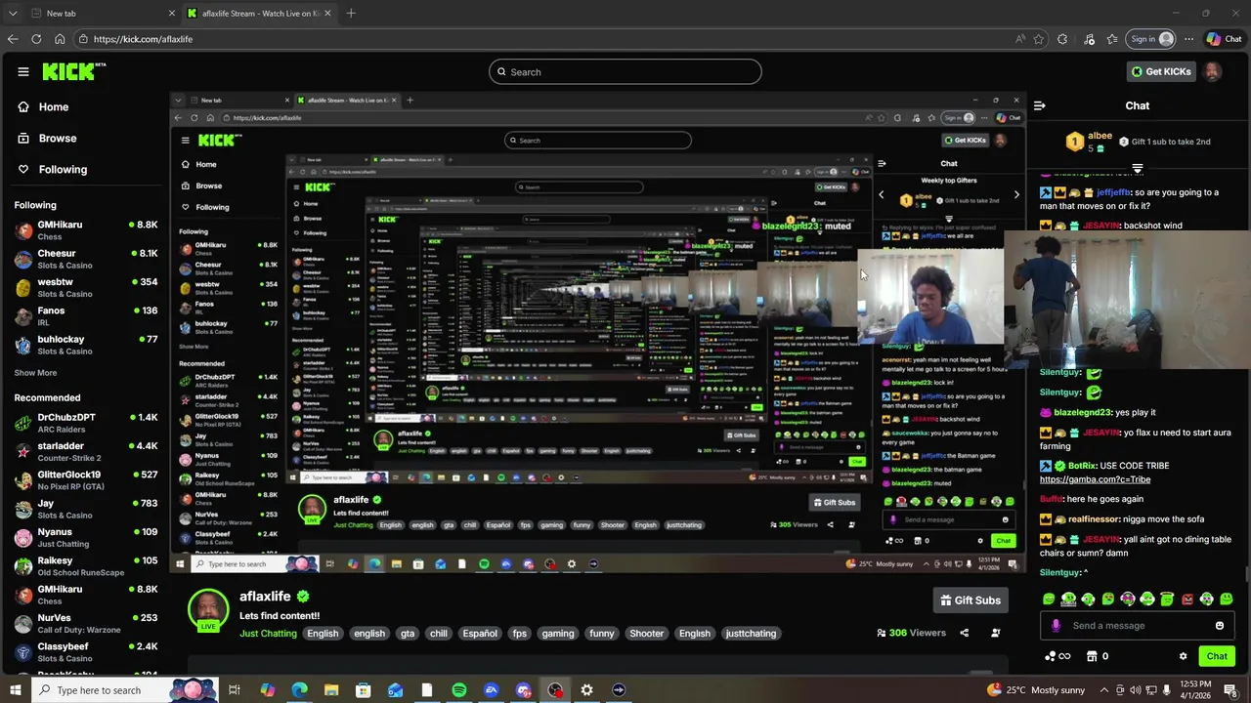Image resolution: width=1251 pixels, height=703 pixels.
Task: Open the Just Chatting category link
Action: click(268, 634)
